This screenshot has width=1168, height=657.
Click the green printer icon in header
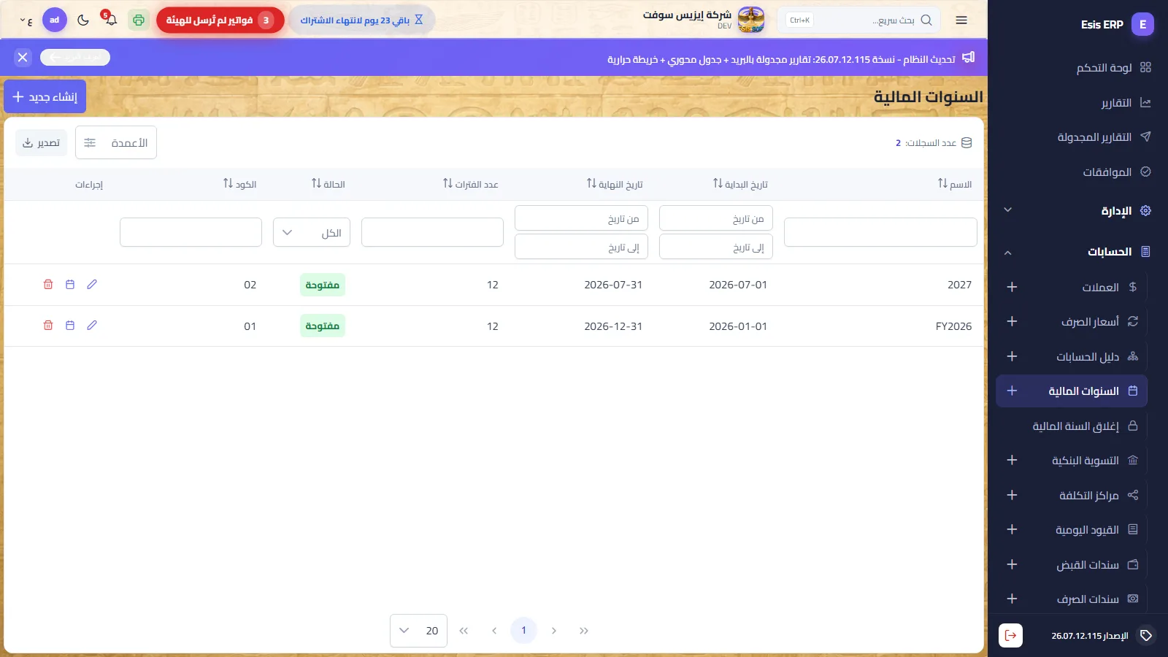click(x=139, y=20)
